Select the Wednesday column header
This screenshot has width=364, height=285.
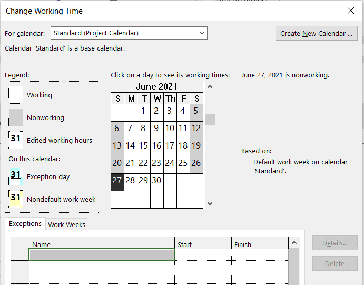click(157, 99)
